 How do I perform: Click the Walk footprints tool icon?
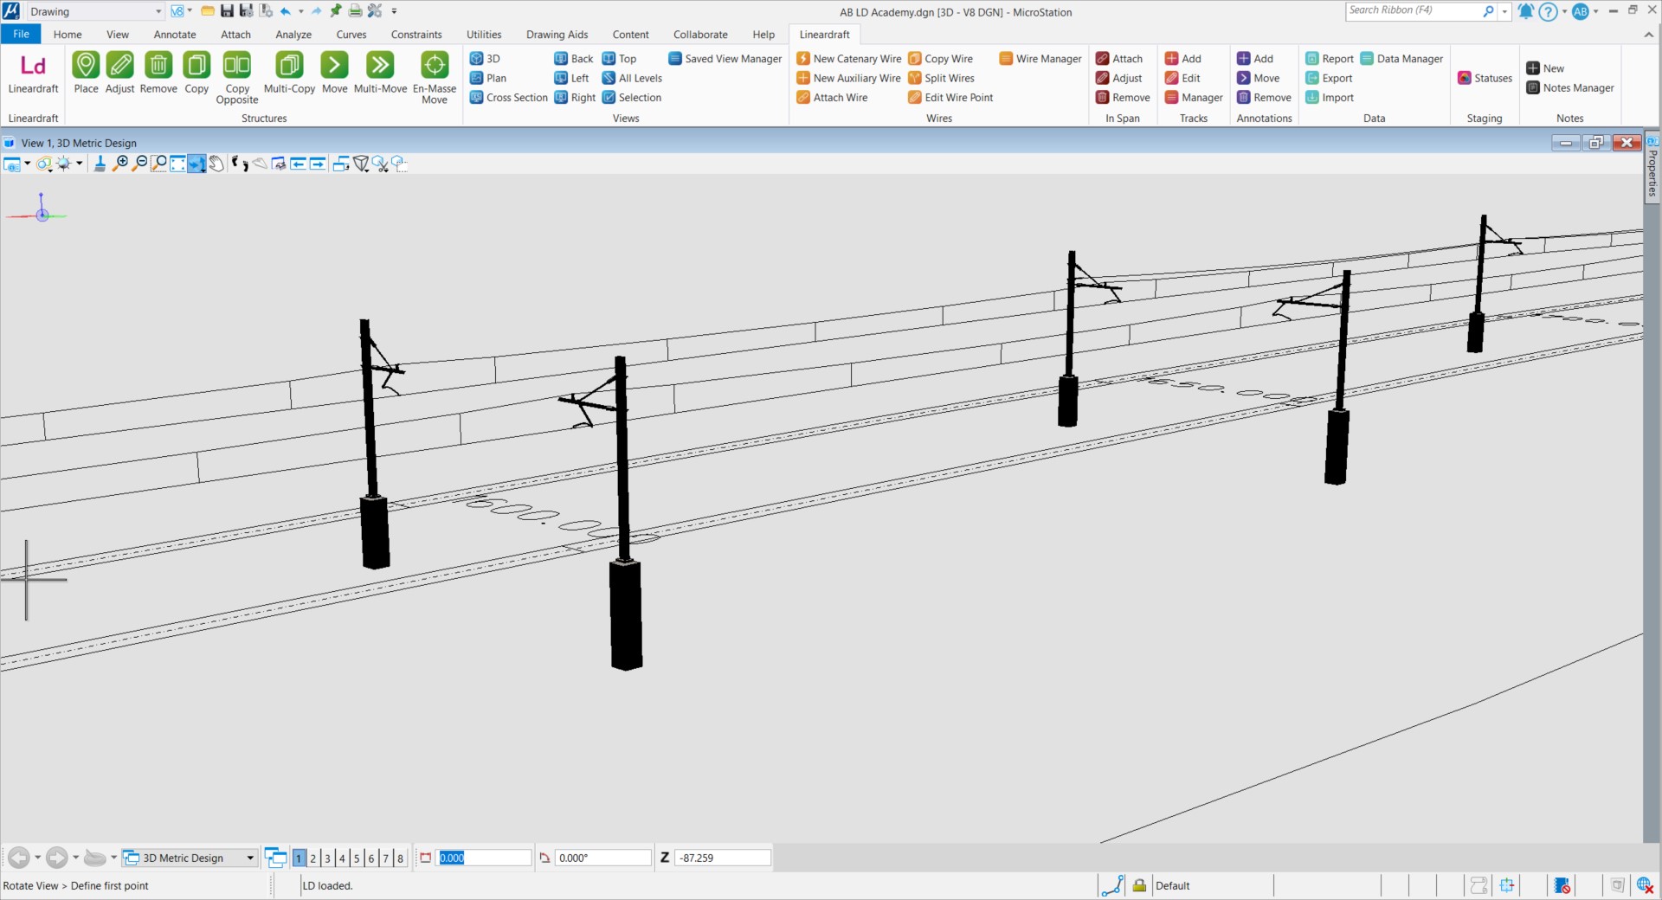240,164
